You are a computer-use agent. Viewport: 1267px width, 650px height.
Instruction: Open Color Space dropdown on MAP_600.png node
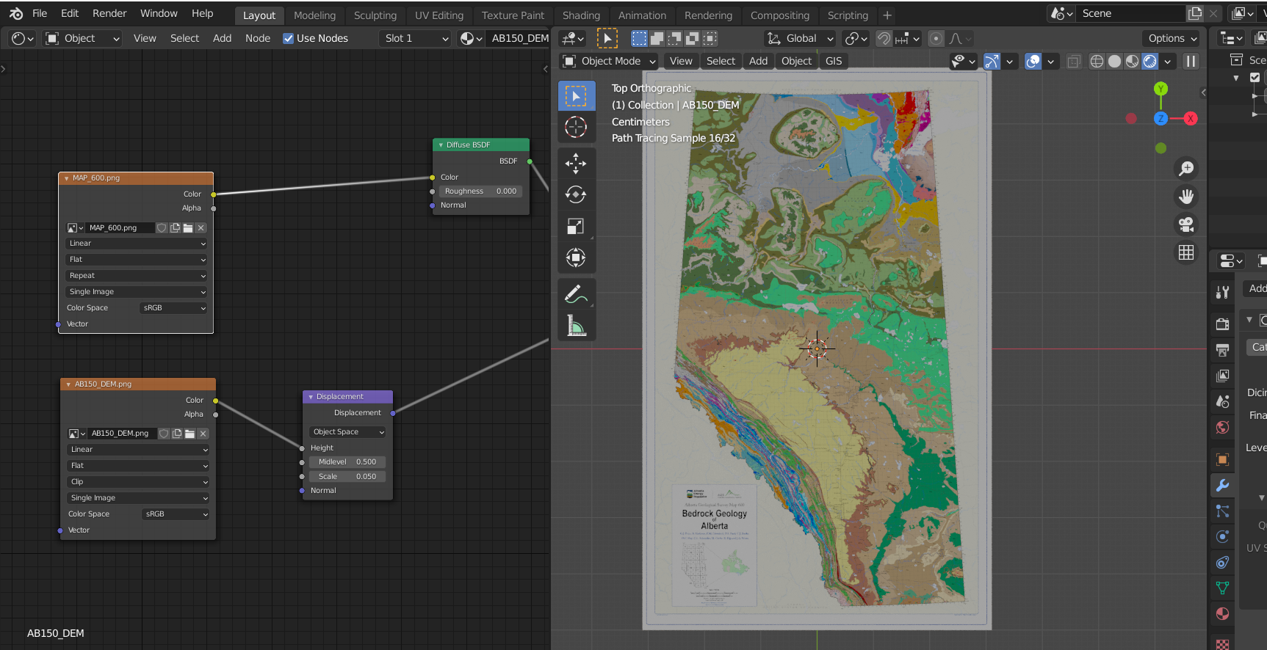(x=173, y=308)
